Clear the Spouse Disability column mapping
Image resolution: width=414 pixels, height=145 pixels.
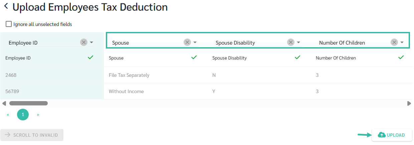(x=291, y=42)
